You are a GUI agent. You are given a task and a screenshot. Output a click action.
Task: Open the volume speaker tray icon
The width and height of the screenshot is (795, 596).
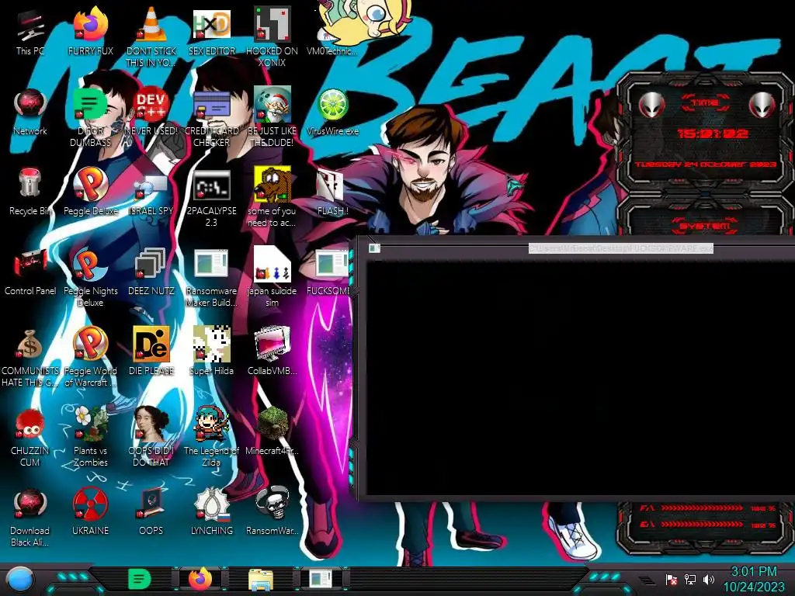(x=709, y=579)
